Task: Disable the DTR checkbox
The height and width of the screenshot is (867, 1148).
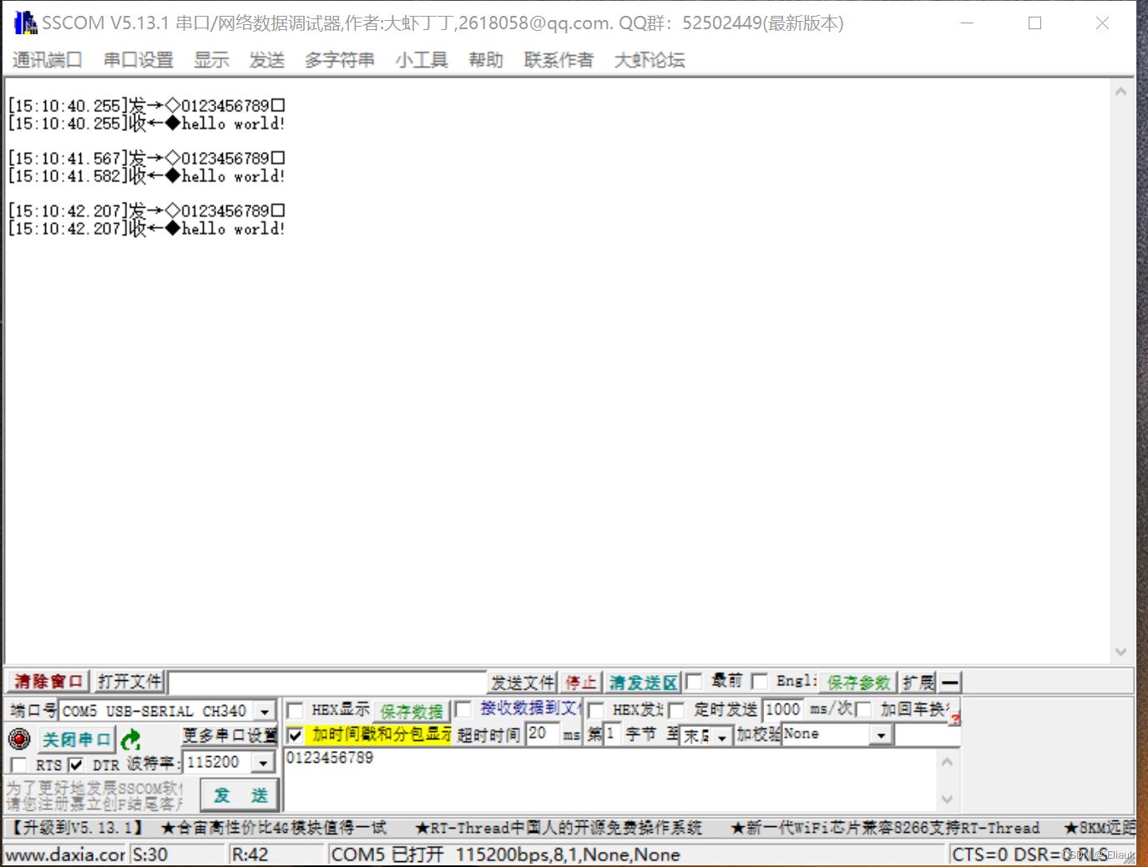Action: click(x=76, y=764)
